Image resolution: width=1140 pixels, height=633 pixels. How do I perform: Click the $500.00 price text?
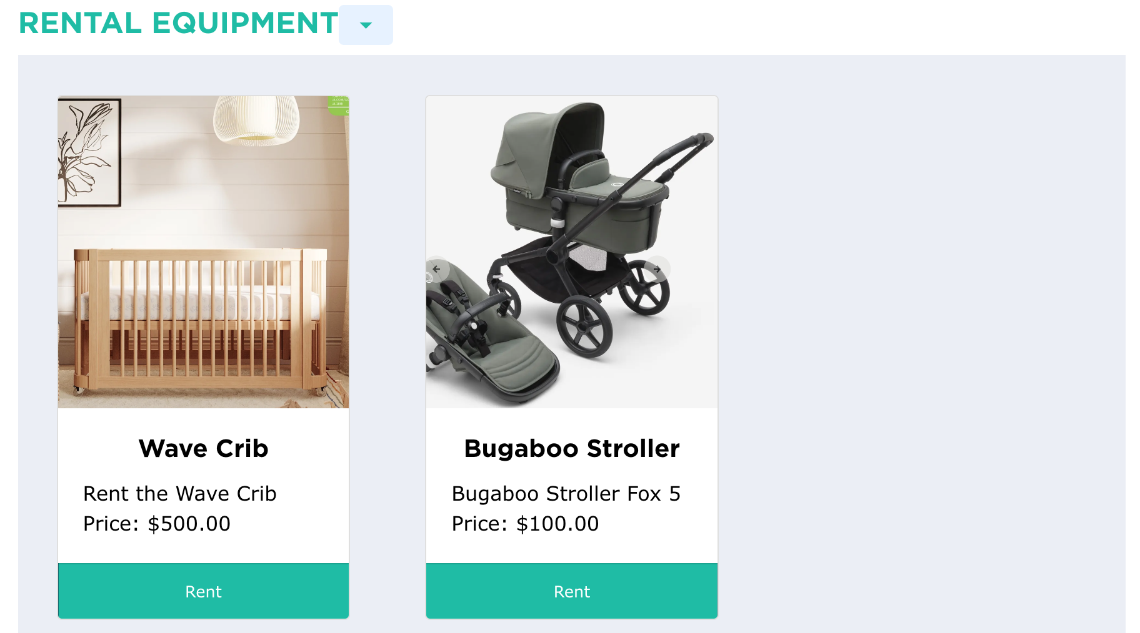tap(189, 524)
